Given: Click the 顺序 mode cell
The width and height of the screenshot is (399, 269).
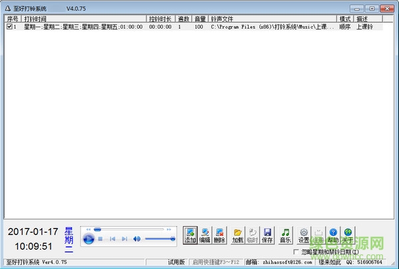Looking at the screenshot, I should click(344, 27).
